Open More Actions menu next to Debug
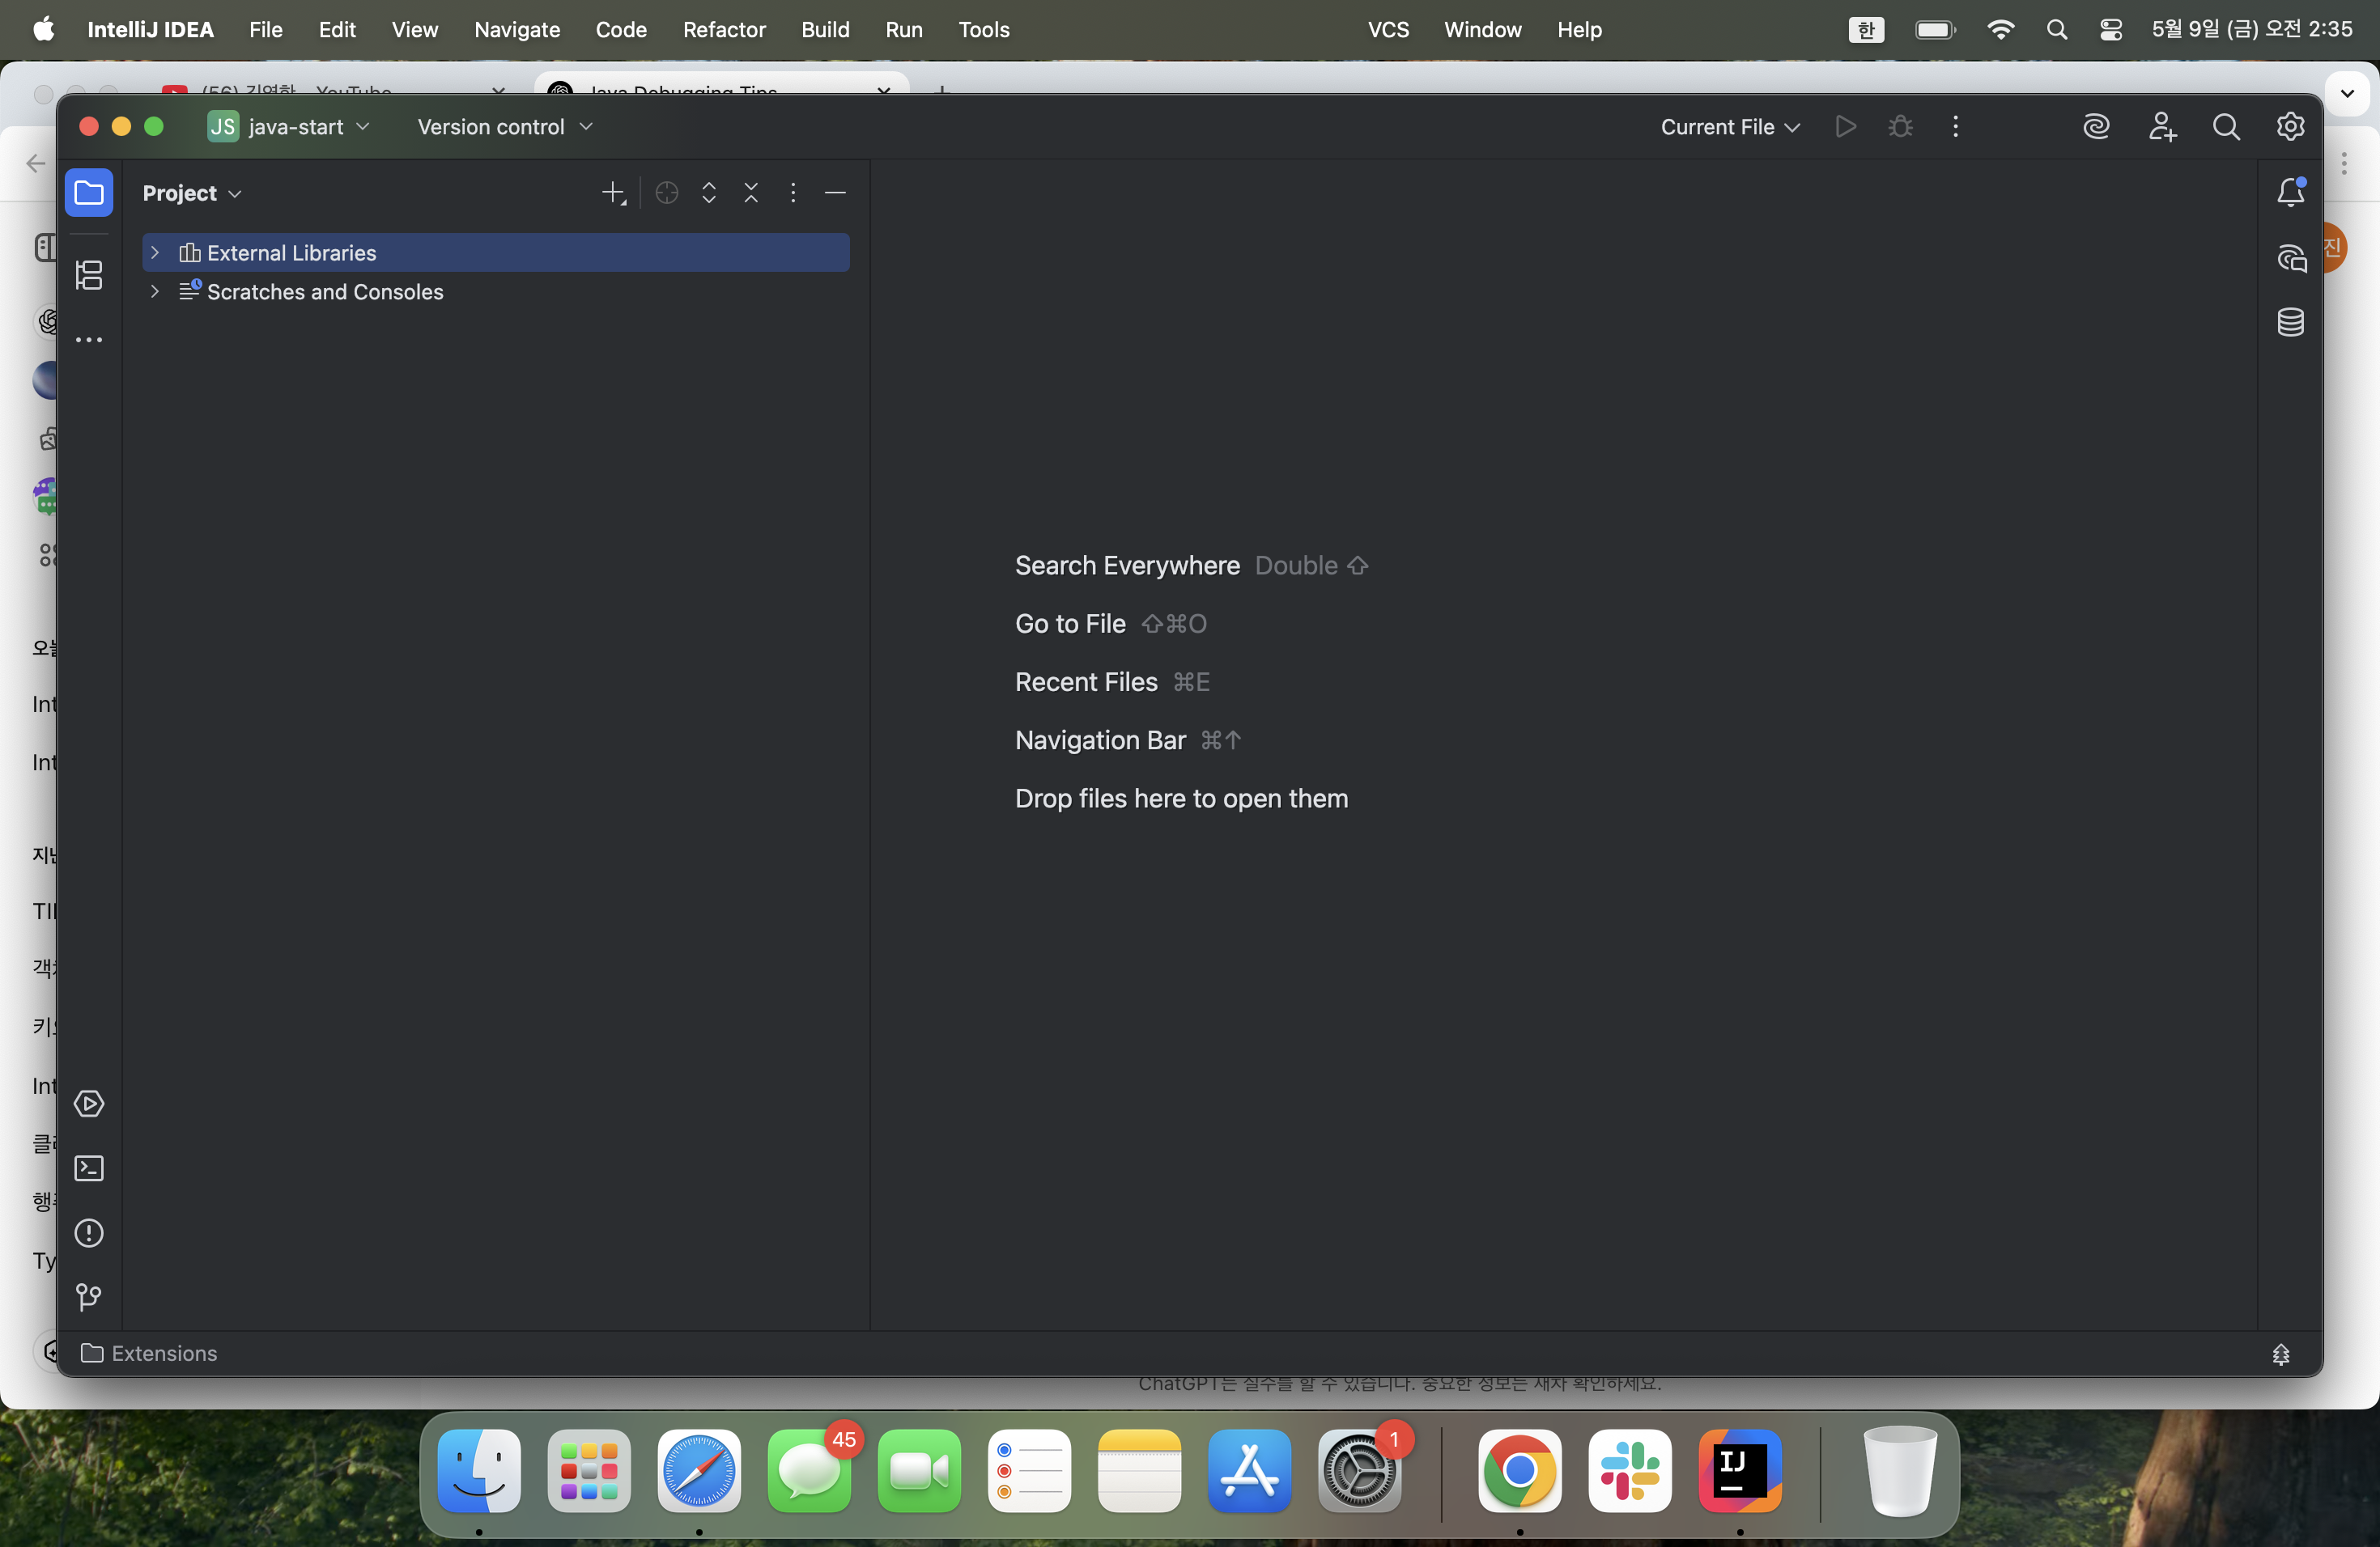2380x1547 pixels. click(1955, 127)
